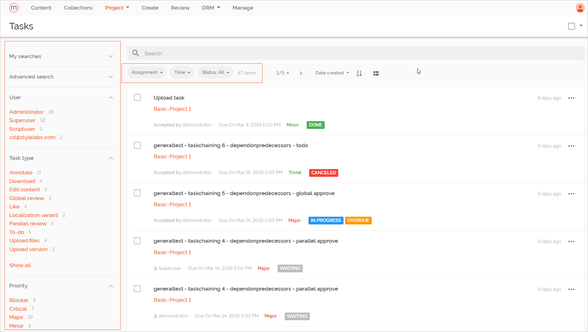Switch to grid view layout icon
588x332 pixels.
(x=376, y=73)
